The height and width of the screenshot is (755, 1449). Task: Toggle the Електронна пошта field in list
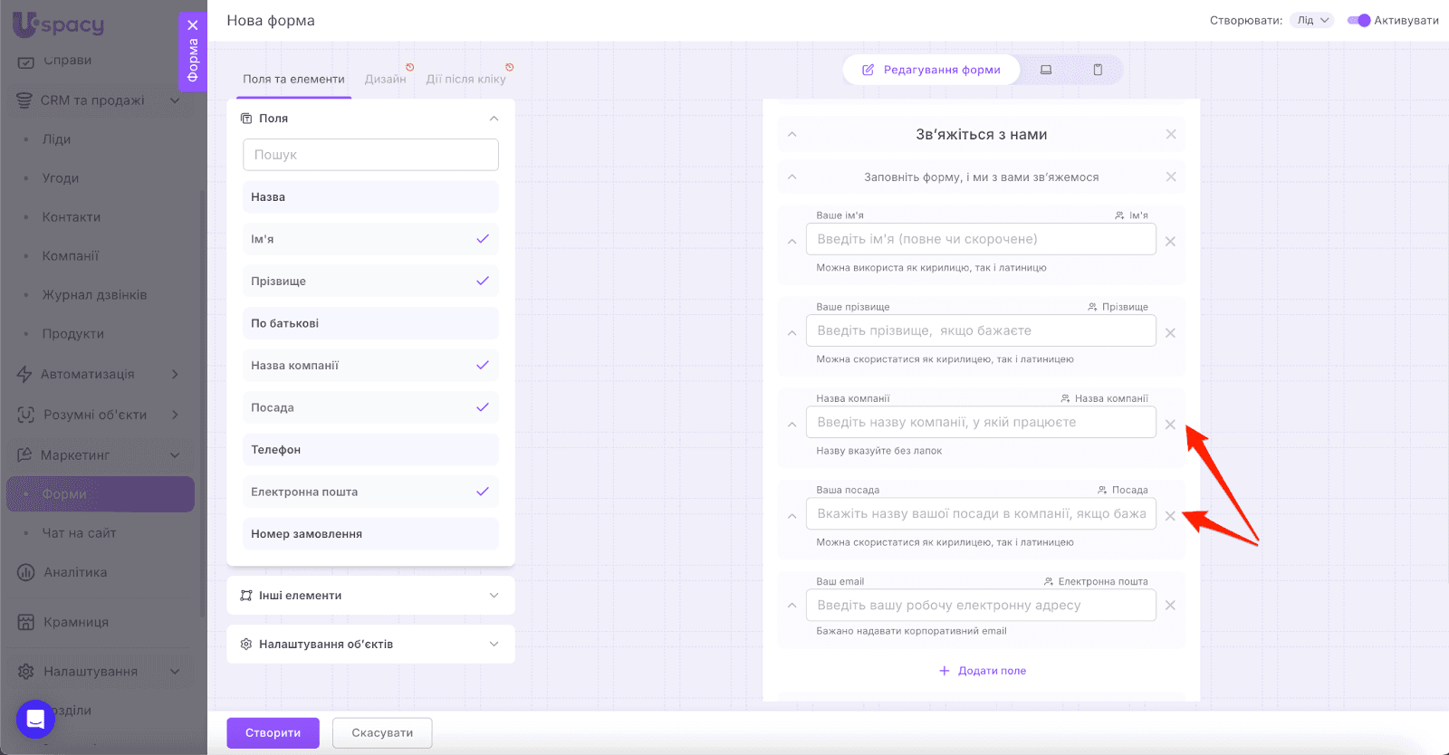[370, 492]
